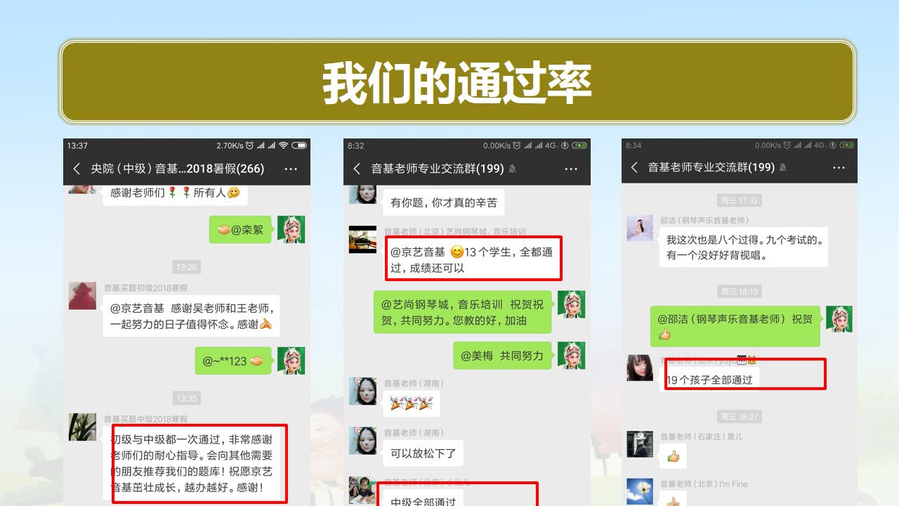Click the party popper emoji message from 湖南 teacher
The width and height of the screenshot is (899, 506).
412,403
